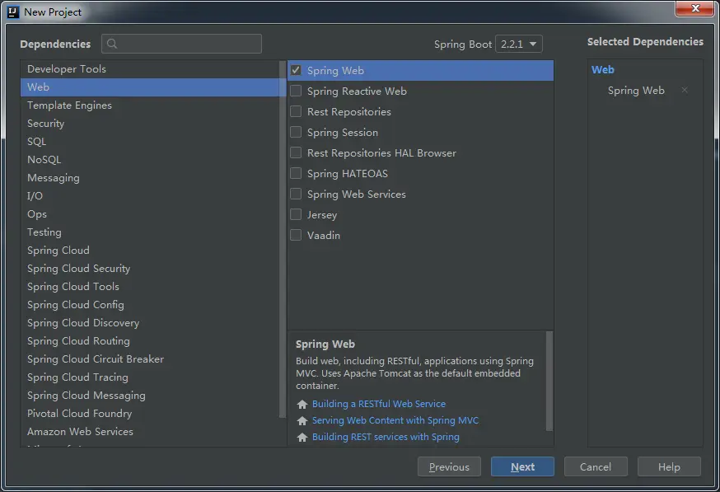
Task: Tick the Spring HATEOAS checkbox
Action: (296, 173)
